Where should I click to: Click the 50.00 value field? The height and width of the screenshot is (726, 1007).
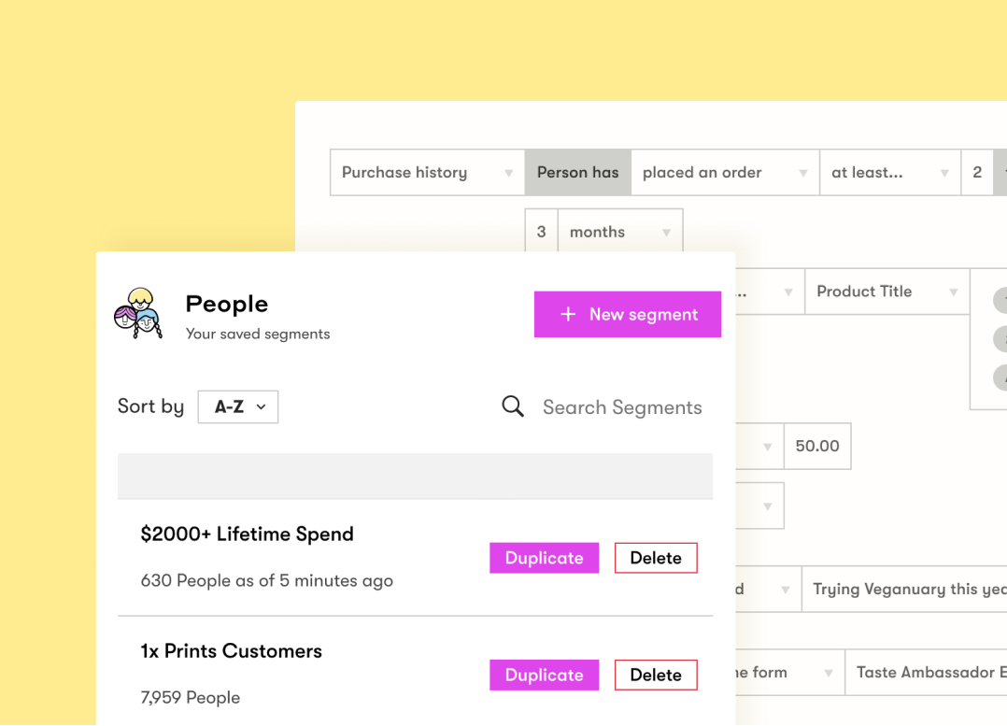(x=817, y=447)
